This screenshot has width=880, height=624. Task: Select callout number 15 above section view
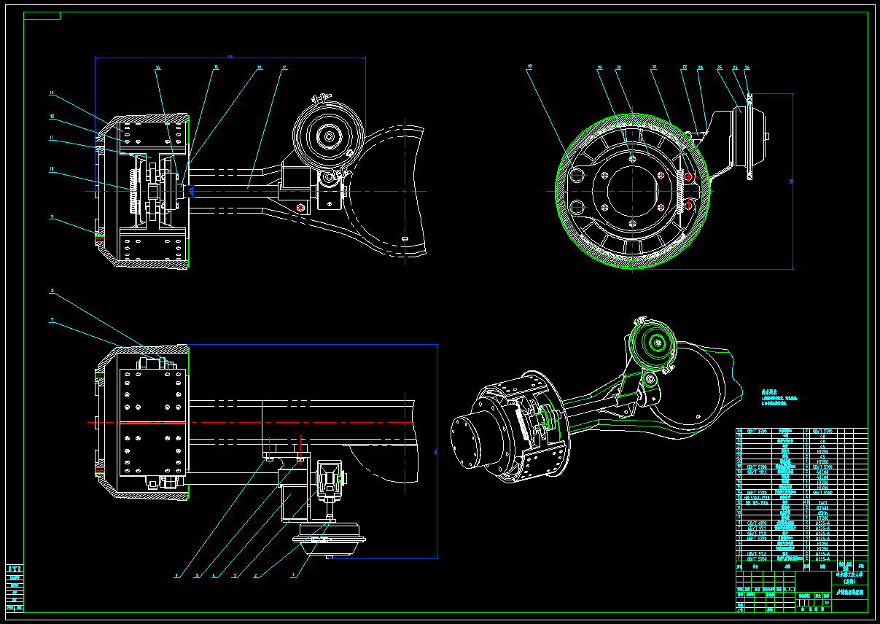(215, 68)
